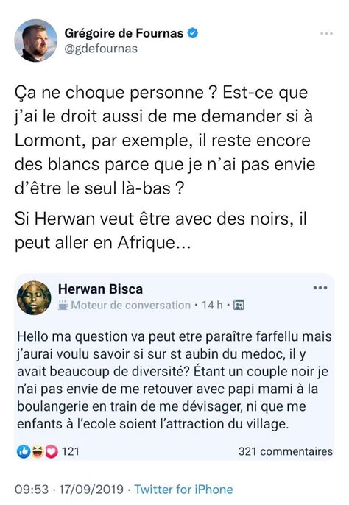The width and height of the screenshot is (349, 505).
Task: Click the tweet timestamp 09:53 · 17/09/2019
Action: click(x=69, y=490)
